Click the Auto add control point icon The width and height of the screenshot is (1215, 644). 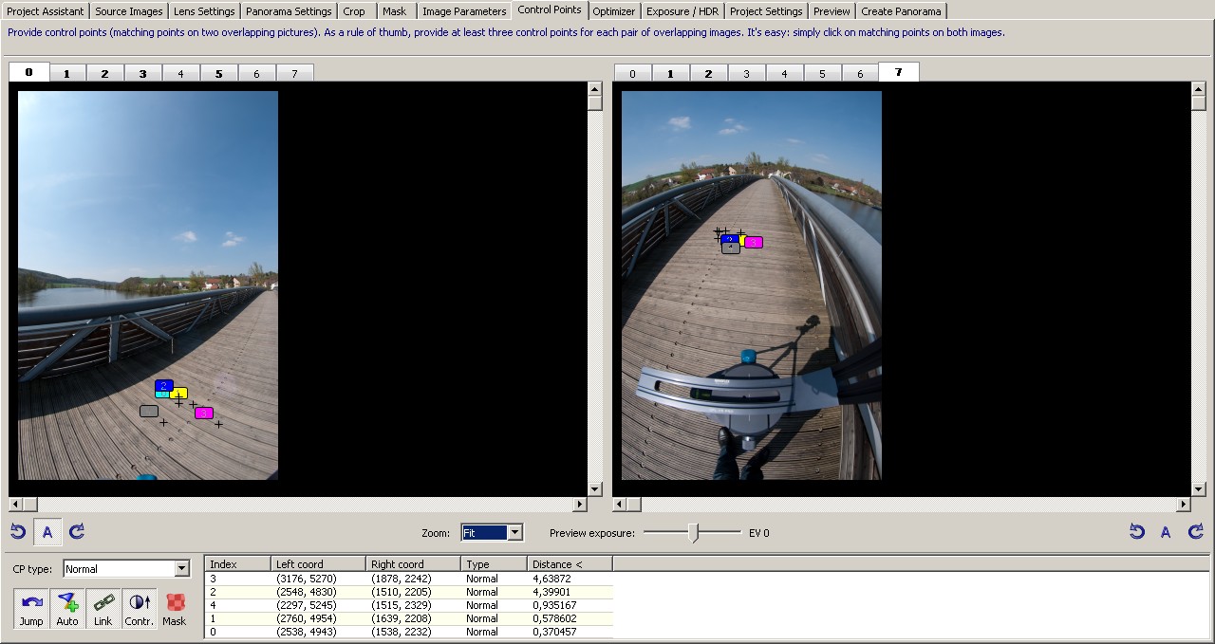[67, 608]
